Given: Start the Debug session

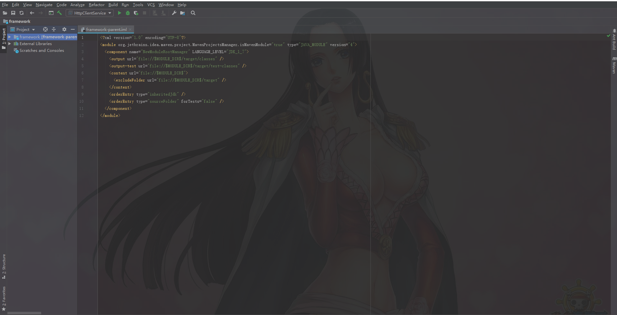Looking at the screenshot, I should pyautogui.click(x=127, y=13).
